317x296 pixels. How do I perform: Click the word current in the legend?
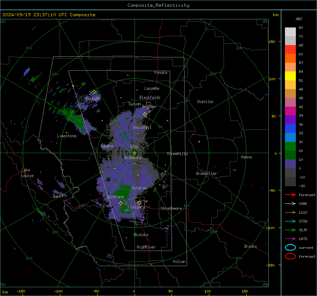pyautogui.click(x=306, y=247)
